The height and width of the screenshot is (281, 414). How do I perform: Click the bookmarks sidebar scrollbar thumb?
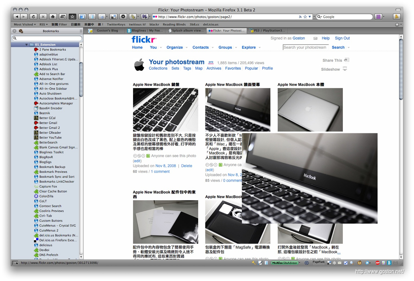pos(81,79)
